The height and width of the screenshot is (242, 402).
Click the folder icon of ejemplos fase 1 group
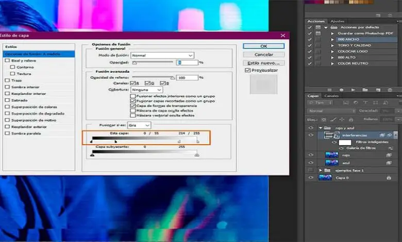(327, 170)
